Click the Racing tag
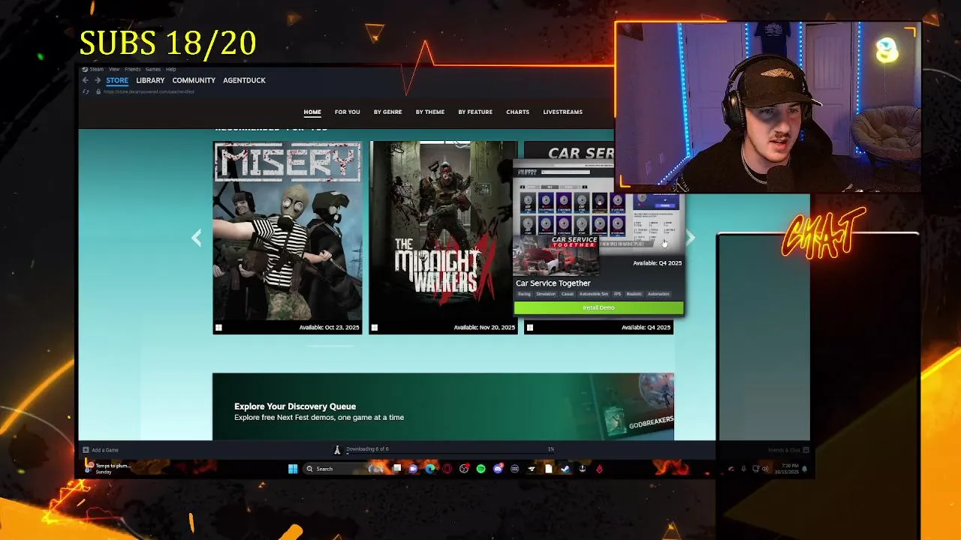 coord(523,294)
